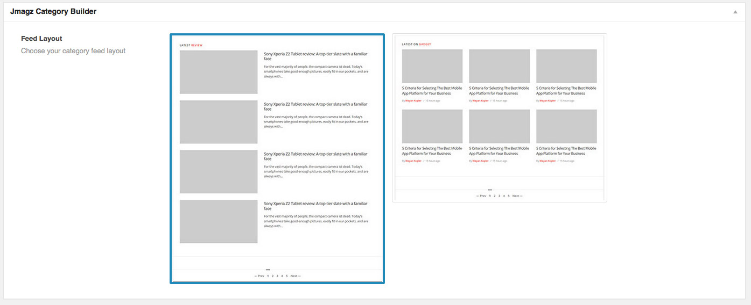Click Next in the list layout pagination
Screen dimensions: 751x305
point(296,276)
